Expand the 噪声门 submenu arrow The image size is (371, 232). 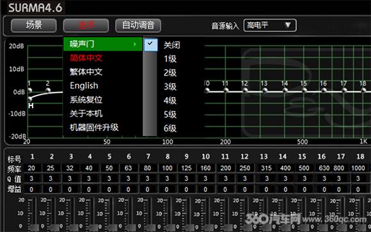[x=135, y=44]
